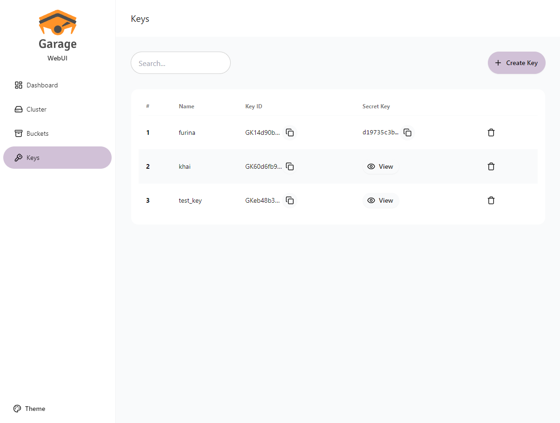
Task: Focus the Search keys field
Action: pos(180,63)
